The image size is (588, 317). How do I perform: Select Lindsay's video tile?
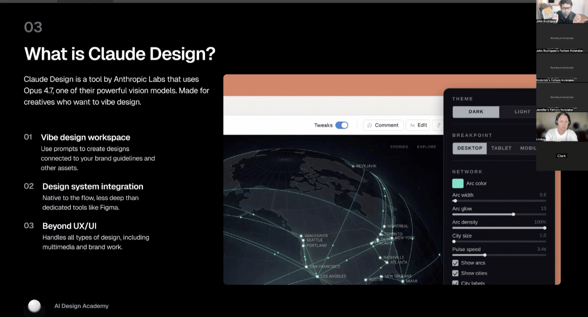[562, 127]
